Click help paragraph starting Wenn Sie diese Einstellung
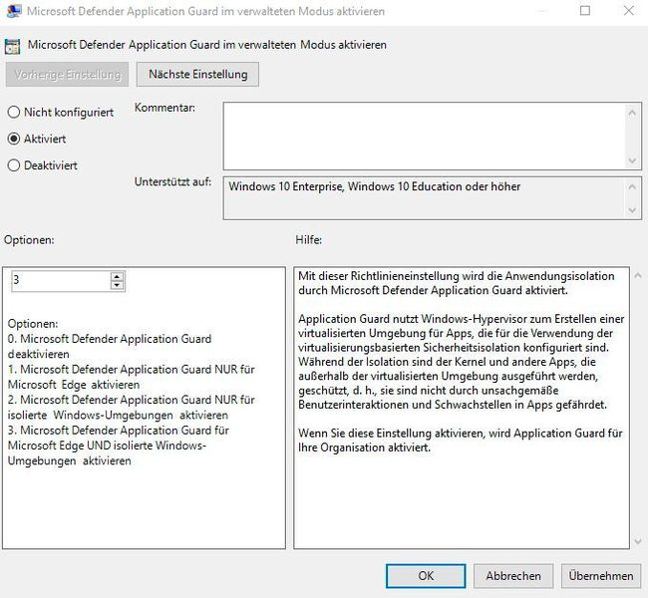The width and height of the screenshot is (648, 598). [461, 441]
